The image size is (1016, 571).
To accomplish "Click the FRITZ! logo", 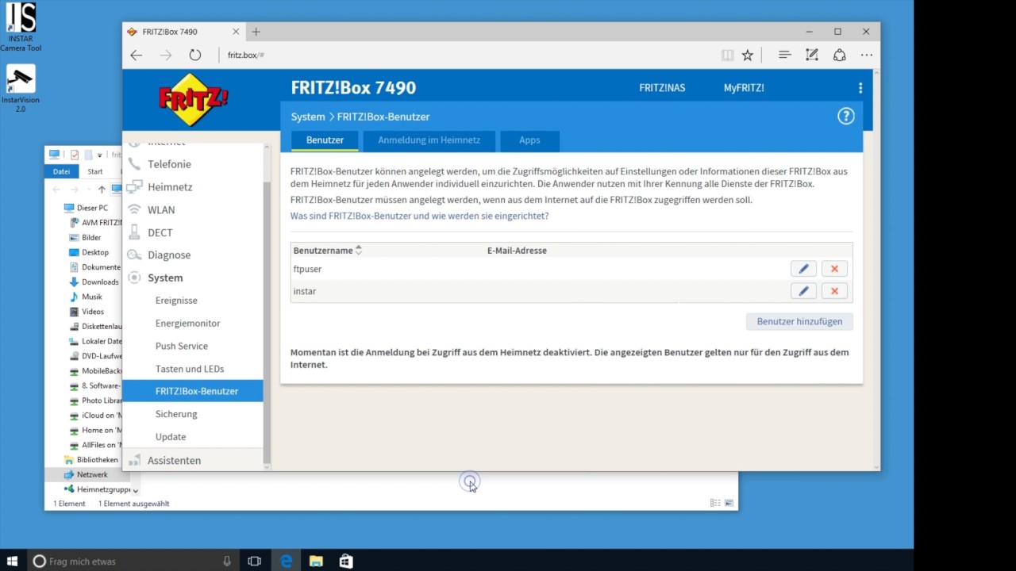I will [193, 99].
